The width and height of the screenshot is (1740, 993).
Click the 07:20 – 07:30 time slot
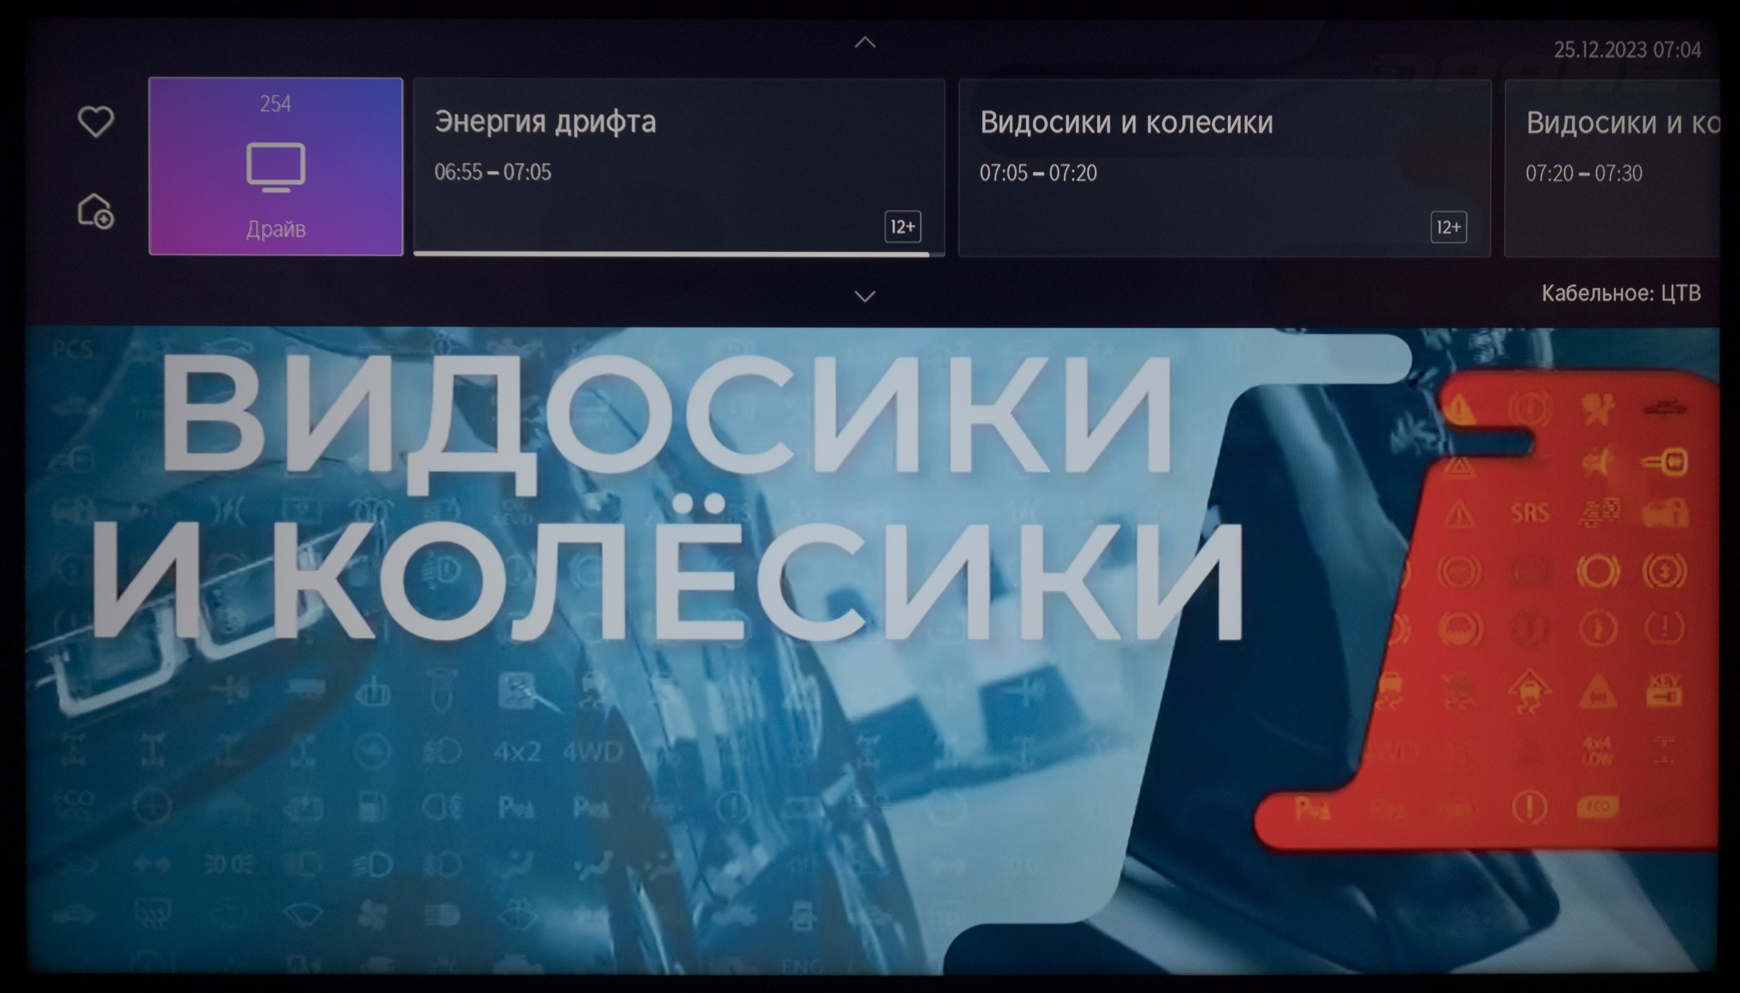pyautogui.click(x=1583, y=174)
